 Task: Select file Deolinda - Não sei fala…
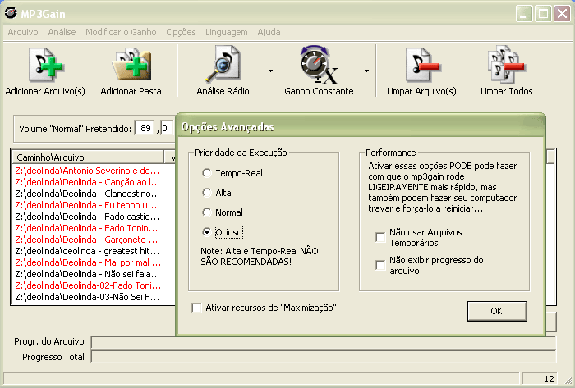tap(88, 274)
